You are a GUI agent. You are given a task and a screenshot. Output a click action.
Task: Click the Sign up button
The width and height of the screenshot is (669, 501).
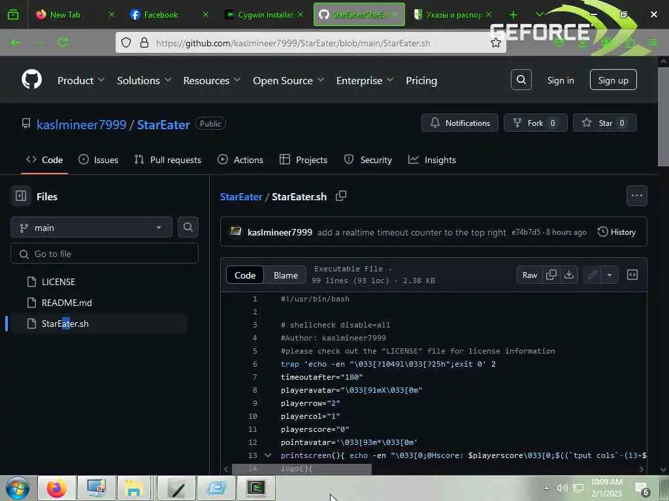click(613, 80)
